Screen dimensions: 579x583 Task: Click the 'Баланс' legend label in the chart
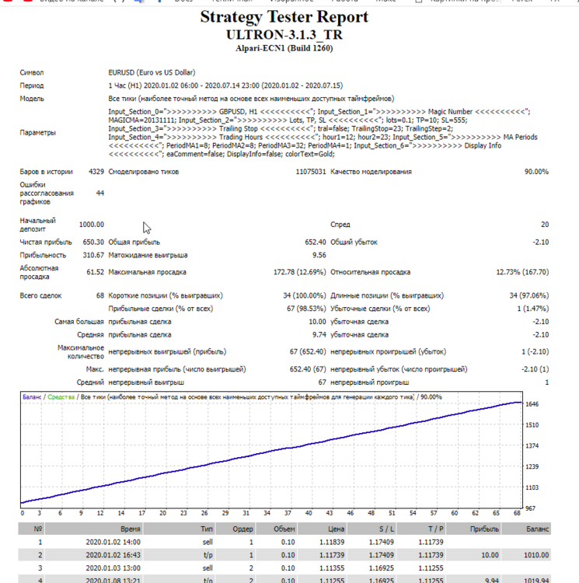pos(32,397)
